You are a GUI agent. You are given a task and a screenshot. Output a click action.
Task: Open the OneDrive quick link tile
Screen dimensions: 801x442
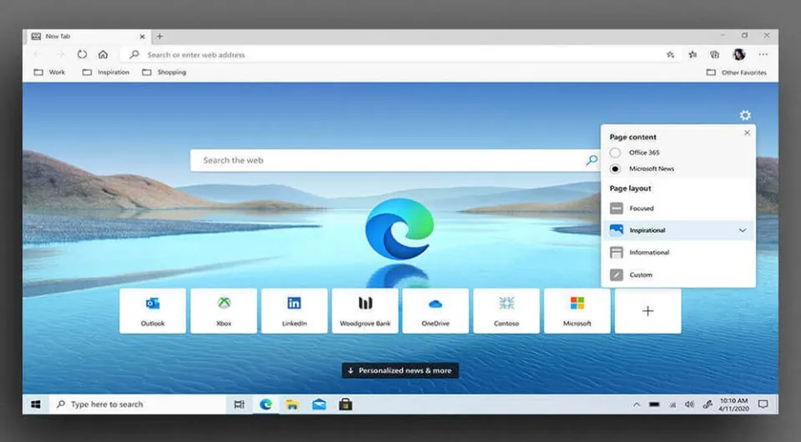click(436, 311)
